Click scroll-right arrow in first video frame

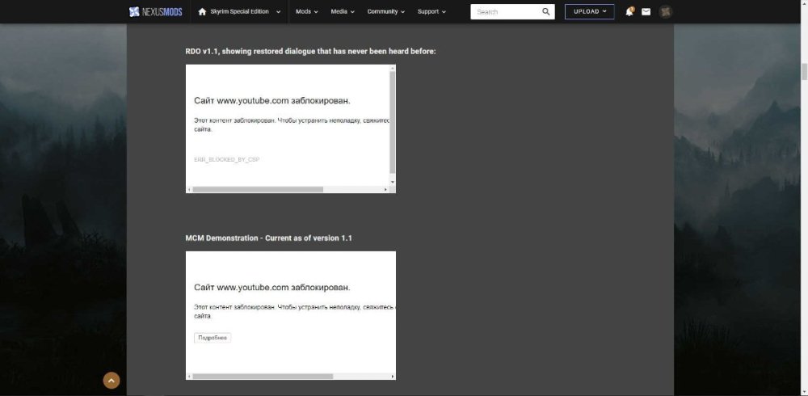coord(385,190)
